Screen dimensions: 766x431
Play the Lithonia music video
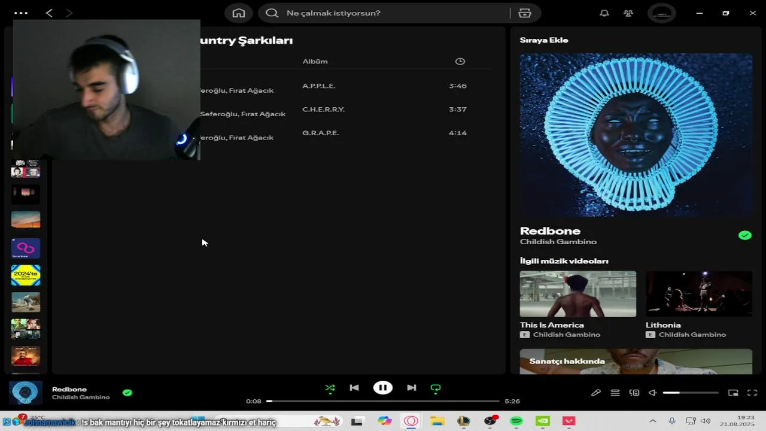[699, 294]
